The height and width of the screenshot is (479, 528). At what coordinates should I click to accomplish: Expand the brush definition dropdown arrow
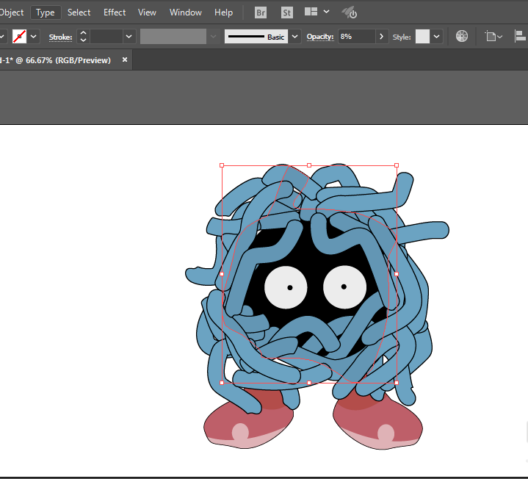click(294, 37)
